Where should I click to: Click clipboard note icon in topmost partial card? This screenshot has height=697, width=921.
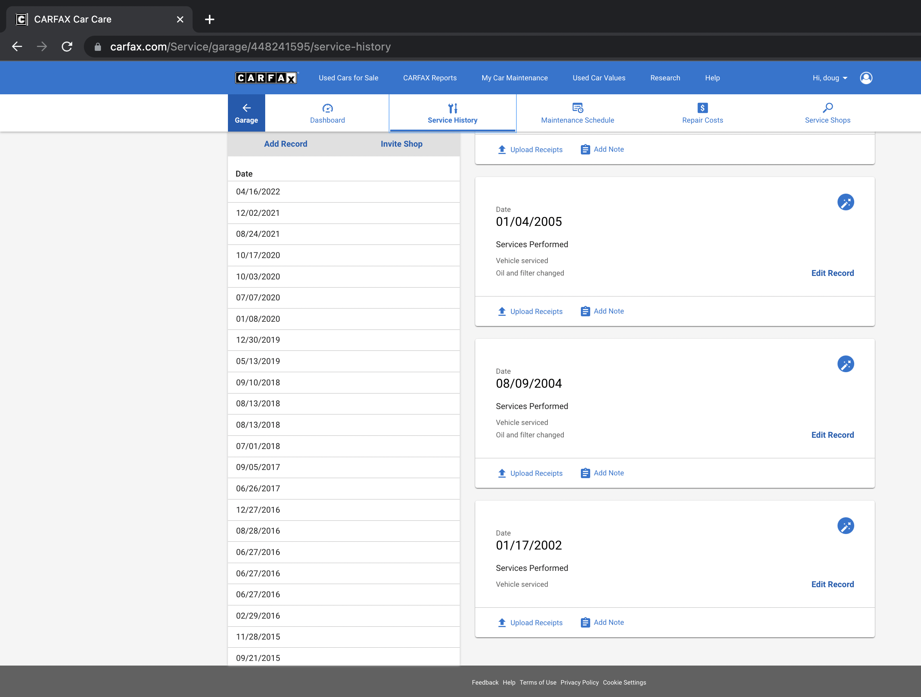click(585, 149)
